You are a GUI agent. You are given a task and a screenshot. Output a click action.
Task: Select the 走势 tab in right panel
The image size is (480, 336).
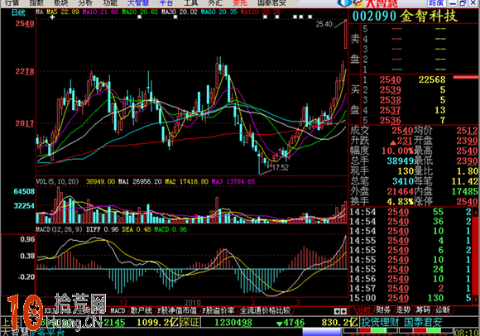point(404,310)
